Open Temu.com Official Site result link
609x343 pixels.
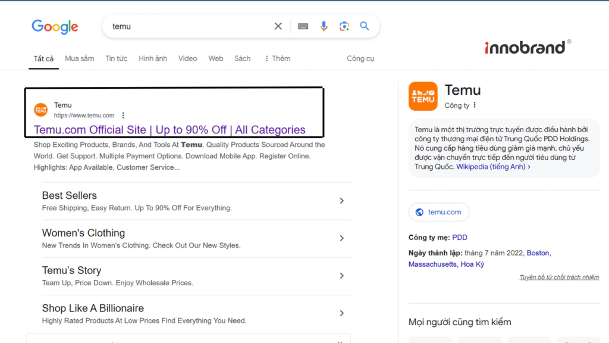coord(169,130)
